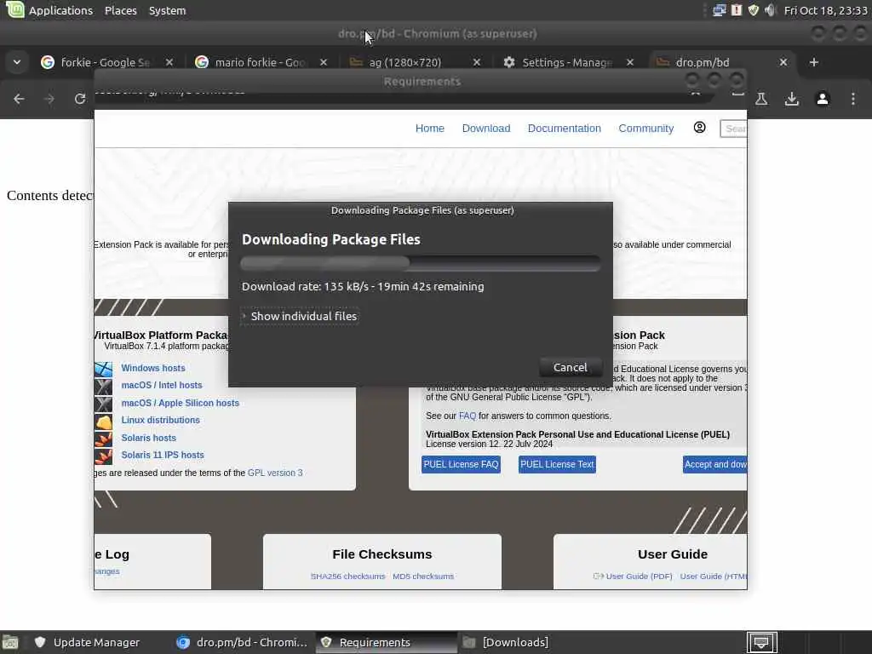This screenshot has height=654, width=872.
Task: Open MD5 checksums link
Action: [423, 577]
